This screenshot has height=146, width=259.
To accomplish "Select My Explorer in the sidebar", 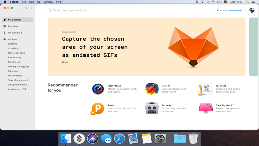I will point(17,20).
